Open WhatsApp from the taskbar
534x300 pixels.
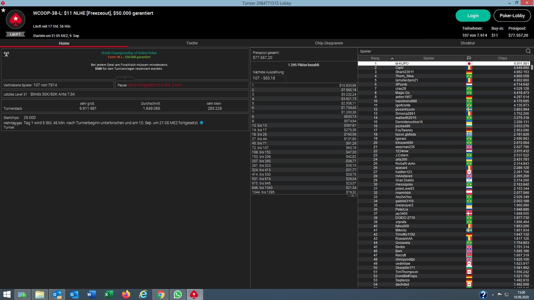click(x=177, y=294)
